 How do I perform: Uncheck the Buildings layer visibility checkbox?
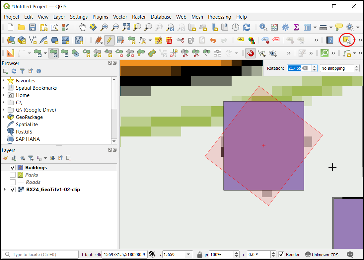13,168
